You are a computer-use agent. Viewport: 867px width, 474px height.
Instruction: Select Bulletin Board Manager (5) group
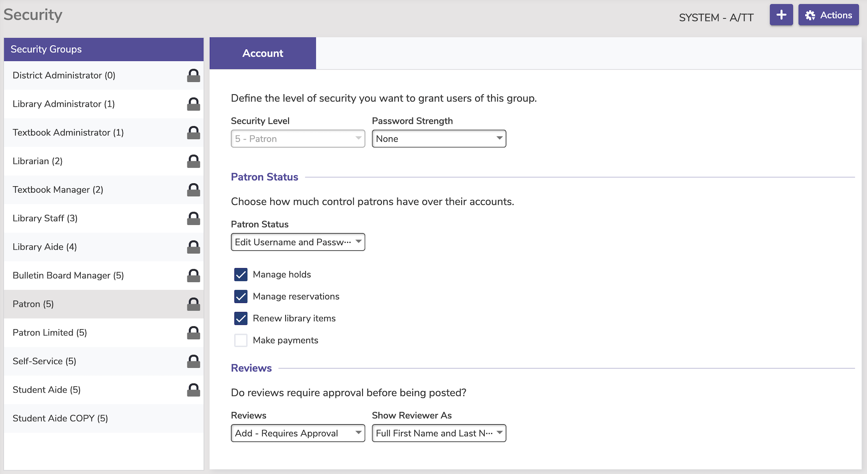click(x=104, y=276)
